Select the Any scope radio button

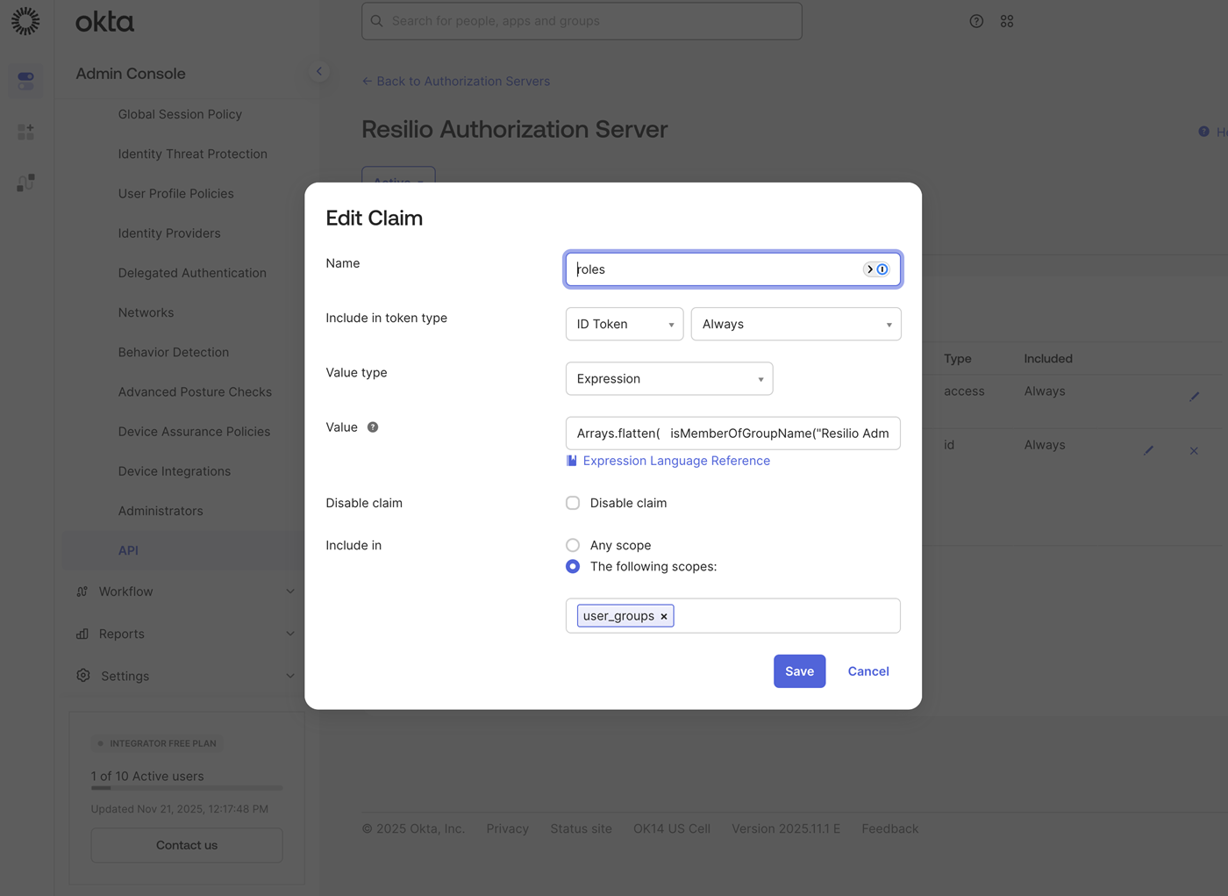[x=573, y=544]
